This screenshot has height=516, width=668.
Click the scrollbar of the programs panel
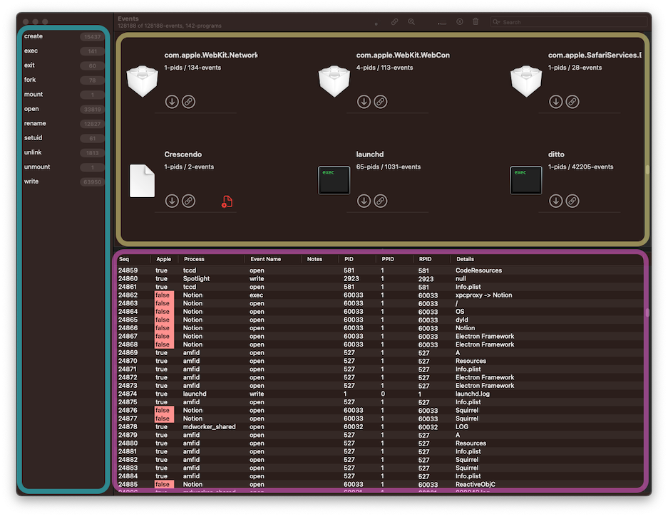647,169
